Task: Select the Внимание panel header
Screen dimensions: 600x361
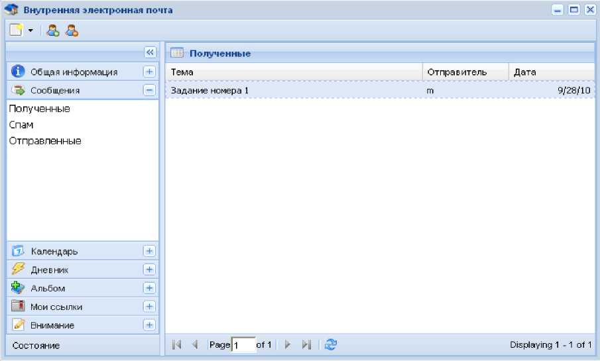Action: 83,325
